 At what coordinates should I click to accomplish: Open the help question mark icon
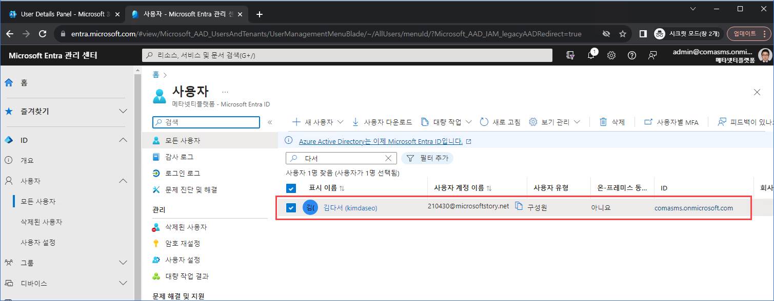point(632,55)
